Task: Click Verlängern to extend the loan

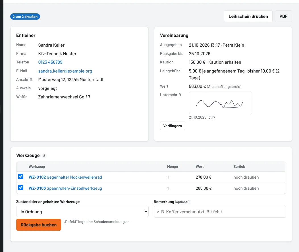Action: point(173,126)
